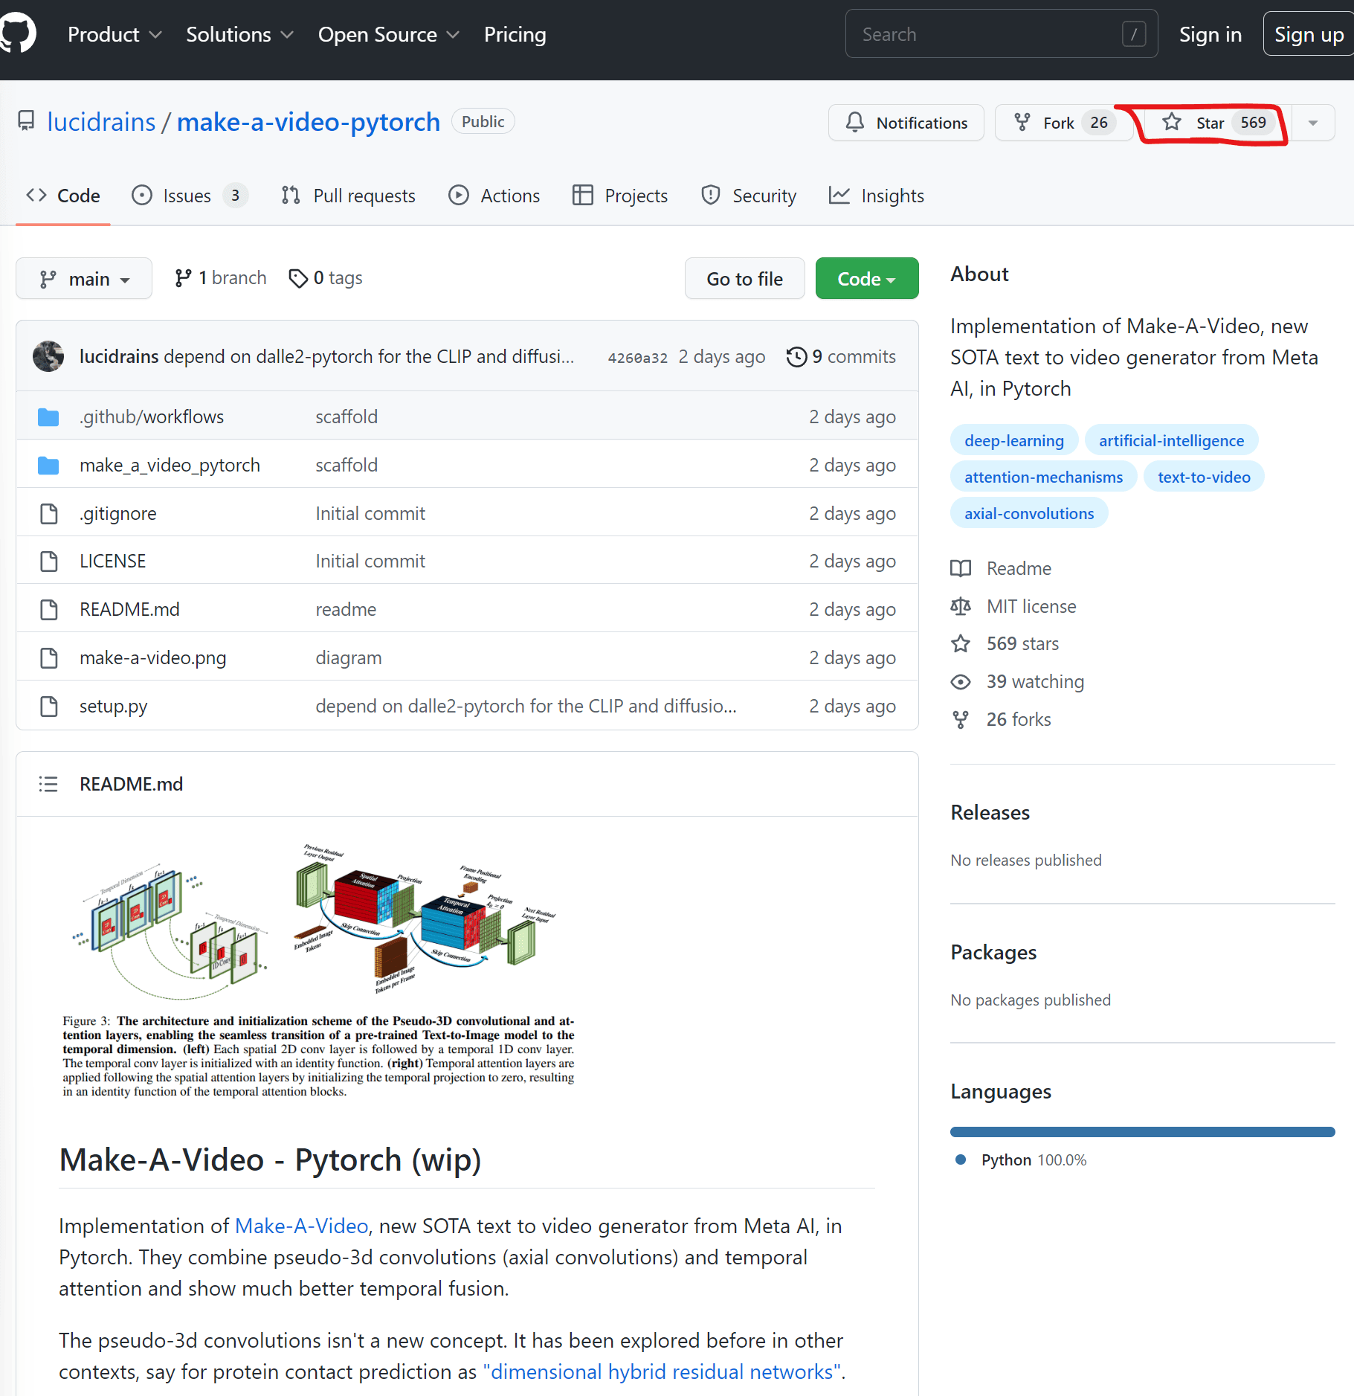Click the lucidrains avatar thumbnail
This screenshot has width=1354, height=1396.
(x=48, y=357)
